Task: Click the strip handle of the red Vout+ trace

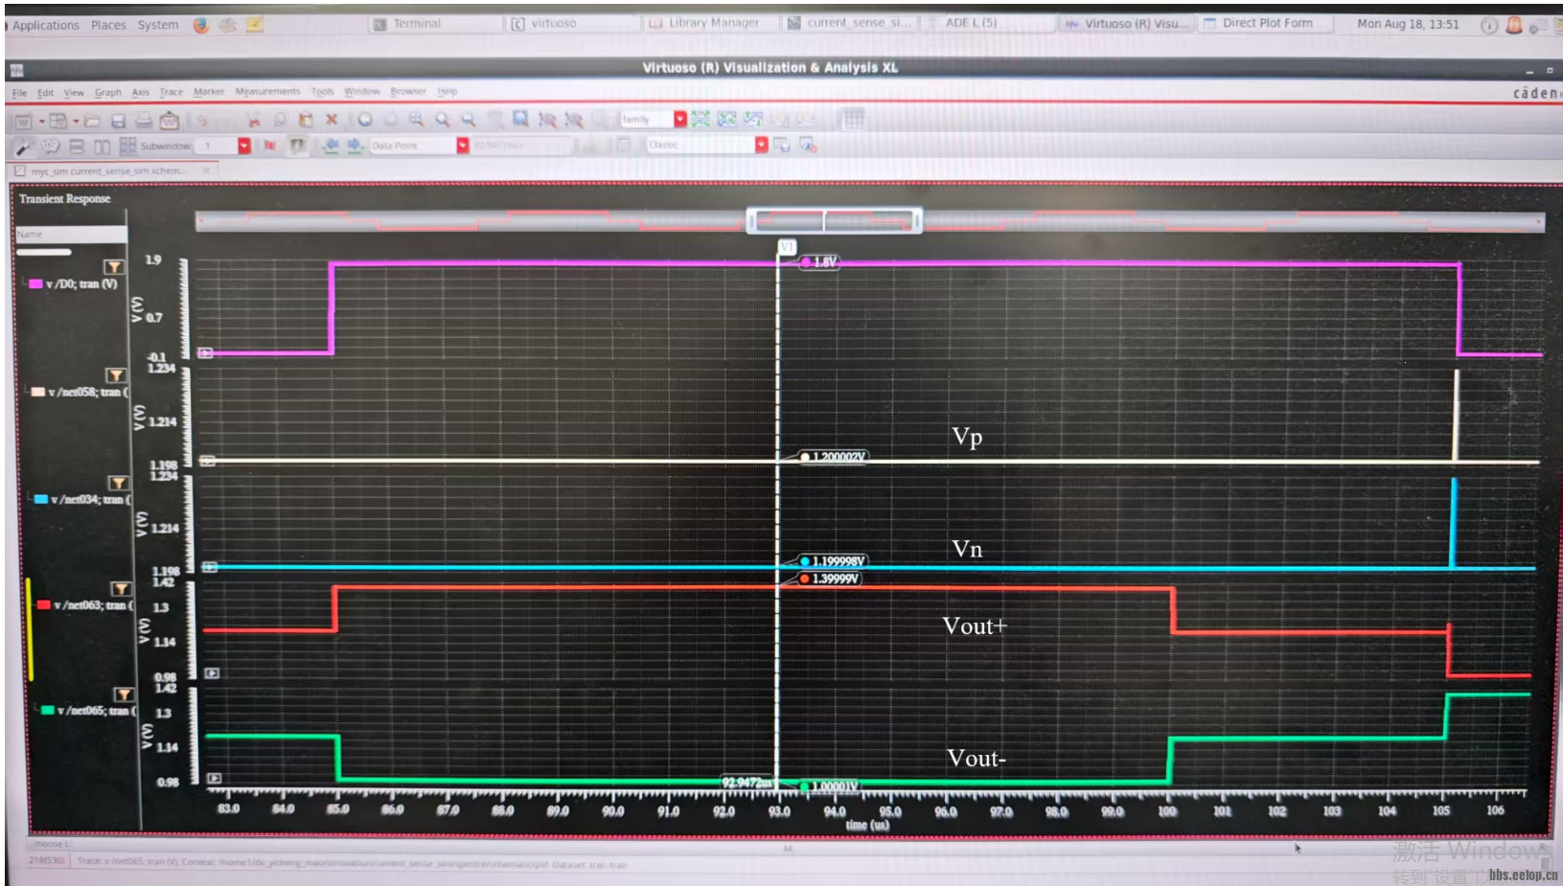Action: [213, 673]
